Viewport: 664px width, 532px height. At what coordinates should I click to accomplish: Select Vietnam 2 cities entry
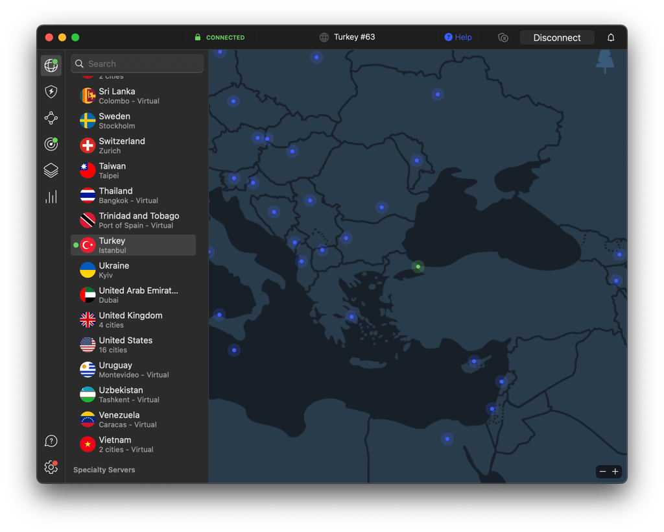pyautogui.click(x=134, y=444)
